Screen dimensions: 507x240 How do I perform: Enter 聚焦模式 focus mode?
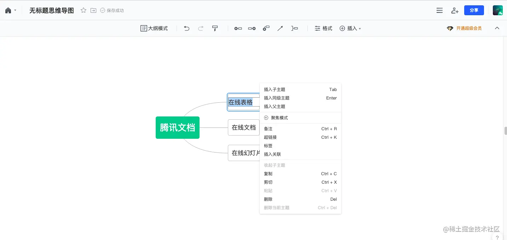pos(300,118)
